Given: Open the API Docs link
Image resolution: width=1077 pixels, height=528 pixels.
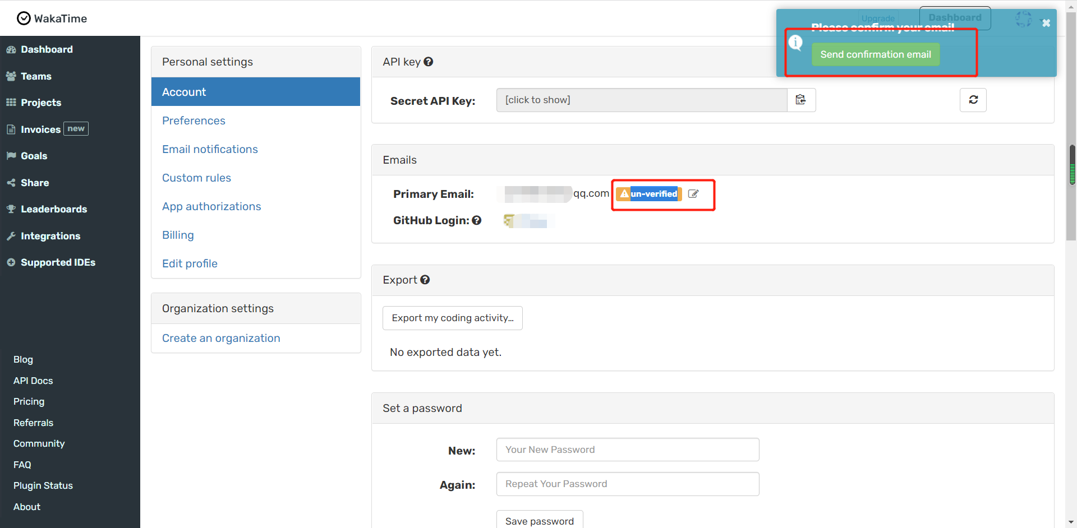Looking at the screenshot, I should pos(33,381).
